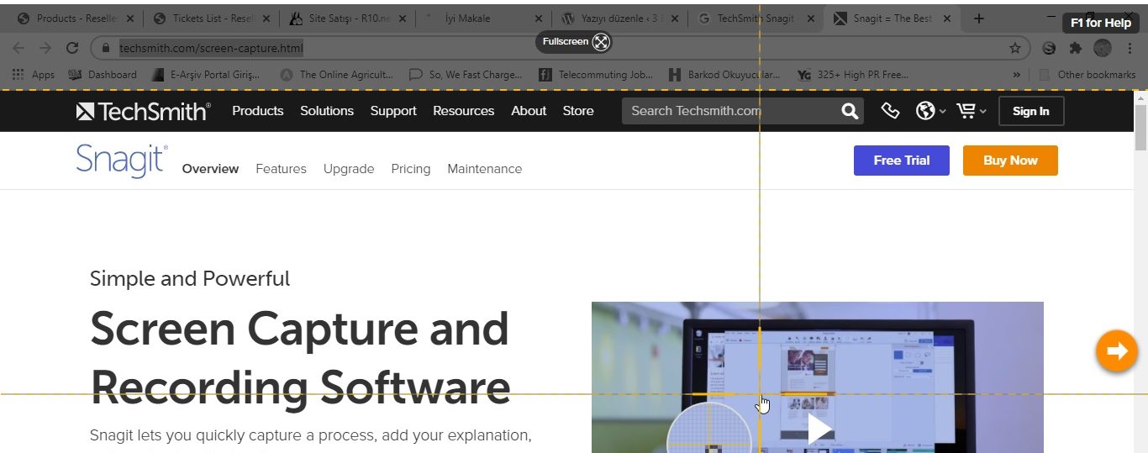1148x453 pixels.
Task: Open the Chrome profile avatar
Action: (1103, 48)
